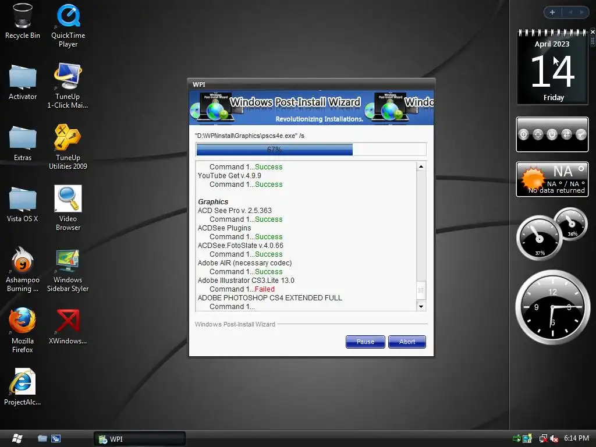596x447 pixels.
Task: Click the shutdown icon in control gadget
Action: pos(523,134)
